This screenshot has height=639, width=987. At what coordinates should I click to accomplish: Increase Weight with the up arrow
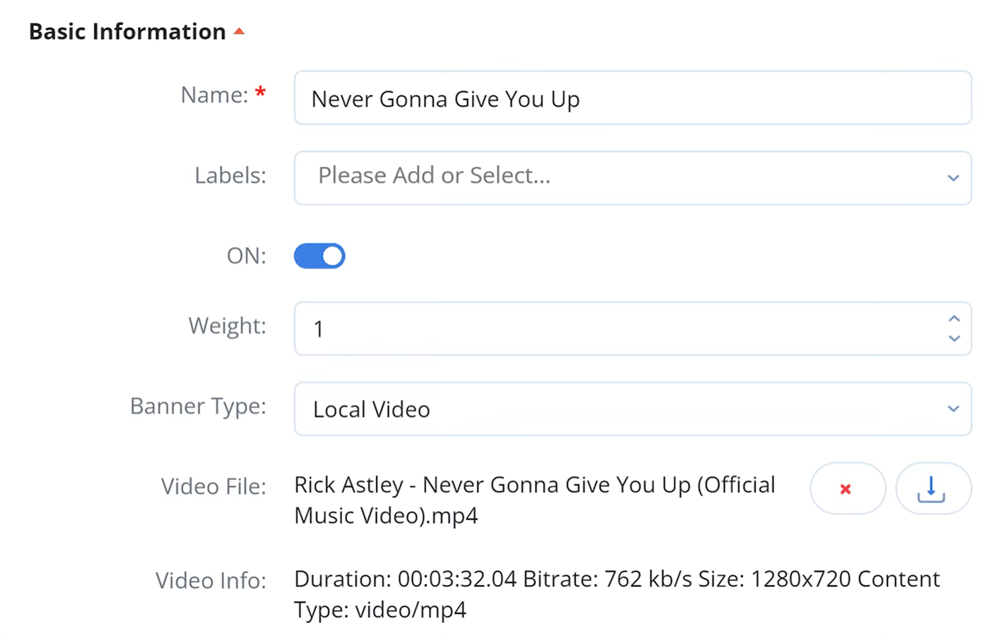click(x=954, y=319)
